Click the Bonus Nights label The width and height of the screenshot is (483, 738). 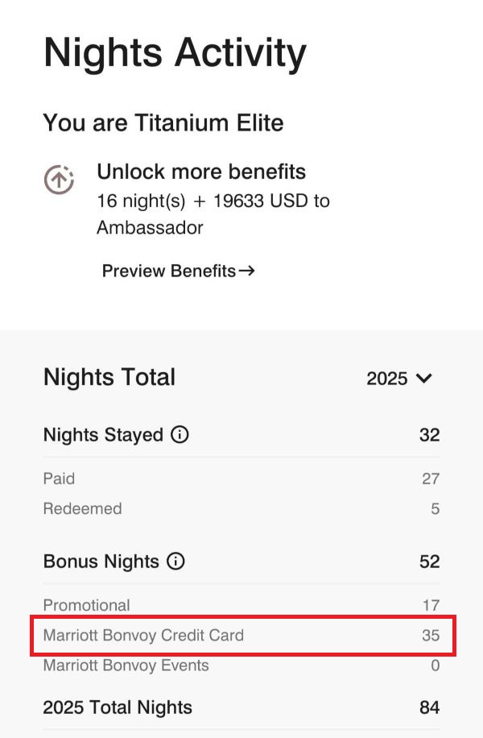[101, 562]
